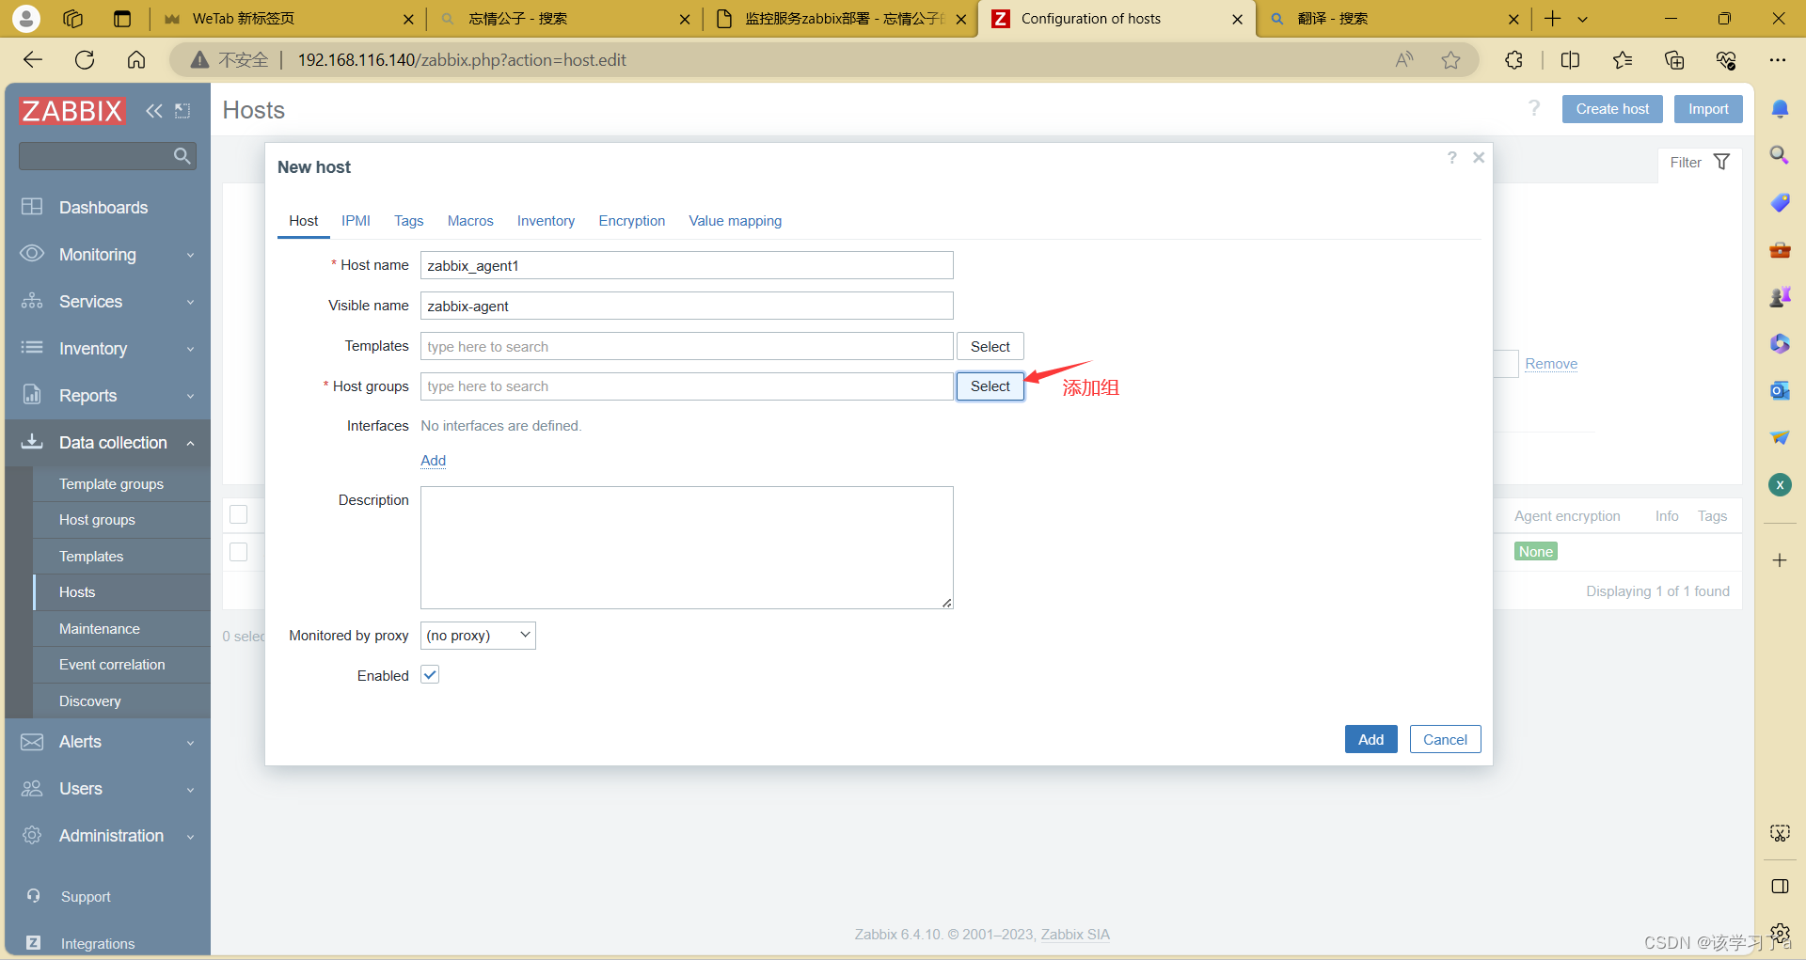Reload the page with refresh icon
The width and height of the screenshot is (1806, 960).
pyautogui.click(x=85, y=60)
